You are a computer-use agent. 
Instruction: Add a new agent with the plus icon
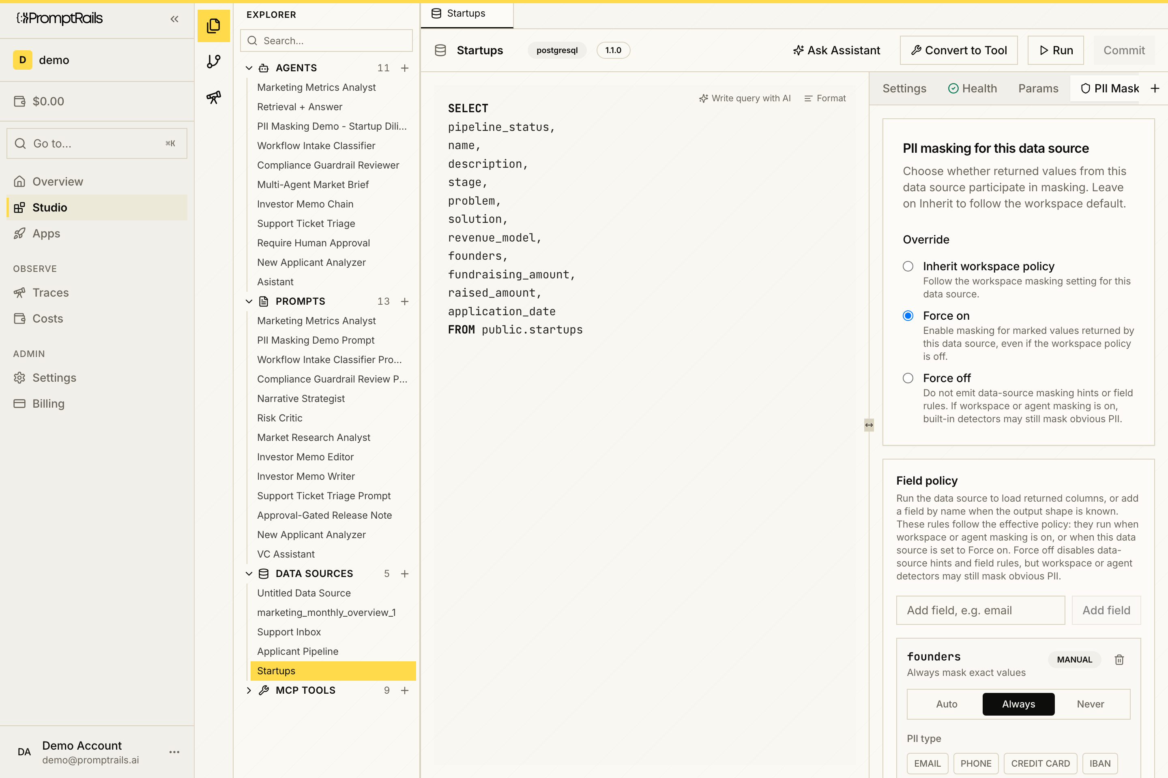point(405,68)
